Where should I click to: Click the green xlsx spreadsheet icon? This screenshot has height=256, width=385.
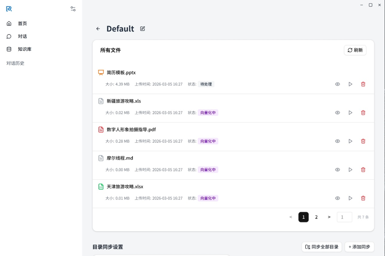click(x=101, y=187)
